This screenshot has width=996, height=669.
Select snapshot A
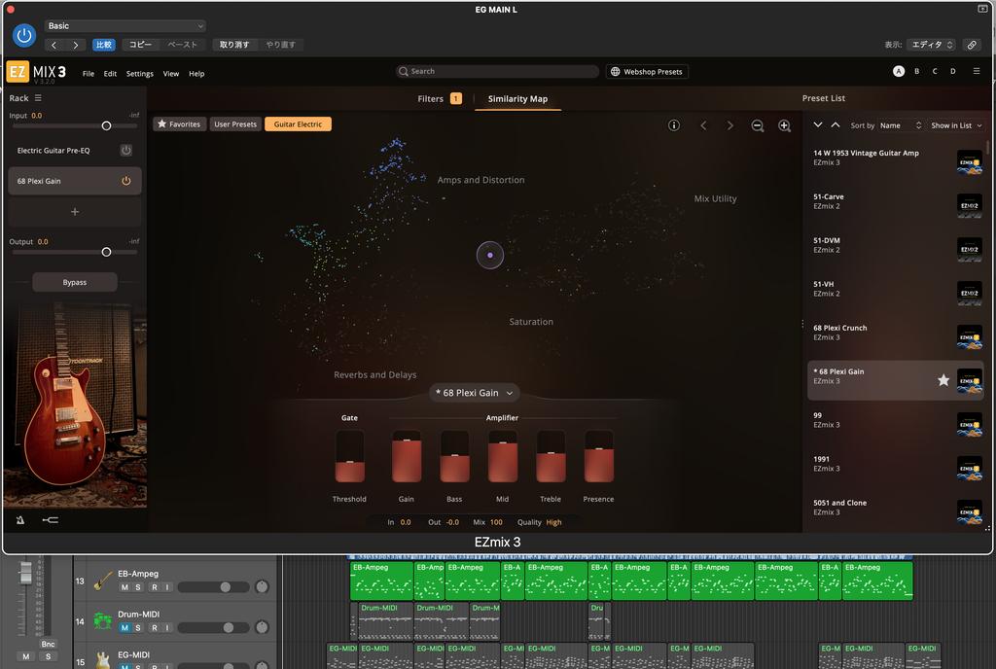coord(898,71)
